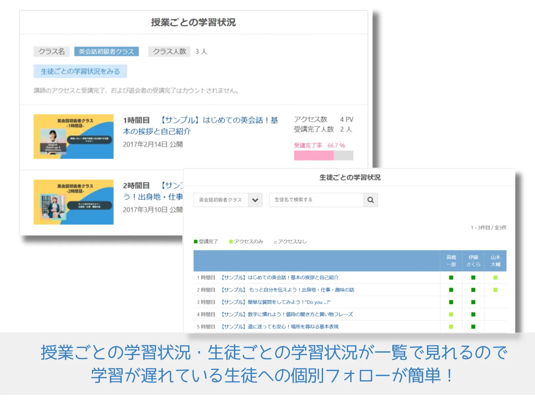Click 高橋一郎's status square for 1時間目

pyautogui.click(x=451, y=278)
